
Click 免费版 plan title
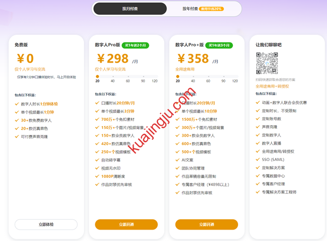[21, 45]
